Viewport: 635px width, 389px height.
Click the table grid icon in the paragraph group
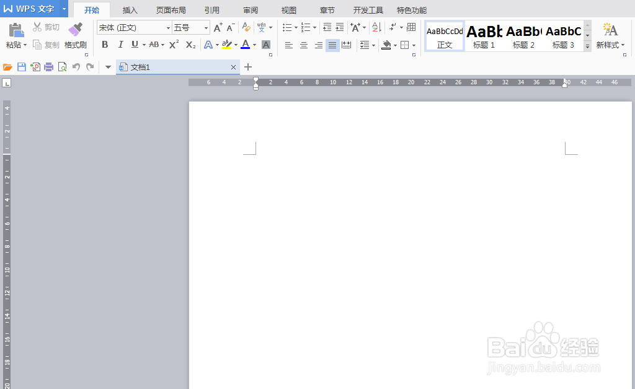pyautogui.click(x=411, y=27)
